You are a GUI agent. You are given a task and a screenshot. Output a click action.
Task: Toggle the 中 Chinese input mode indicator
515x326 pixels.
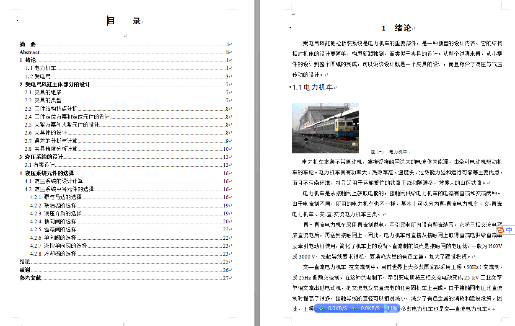coord(509,230)
